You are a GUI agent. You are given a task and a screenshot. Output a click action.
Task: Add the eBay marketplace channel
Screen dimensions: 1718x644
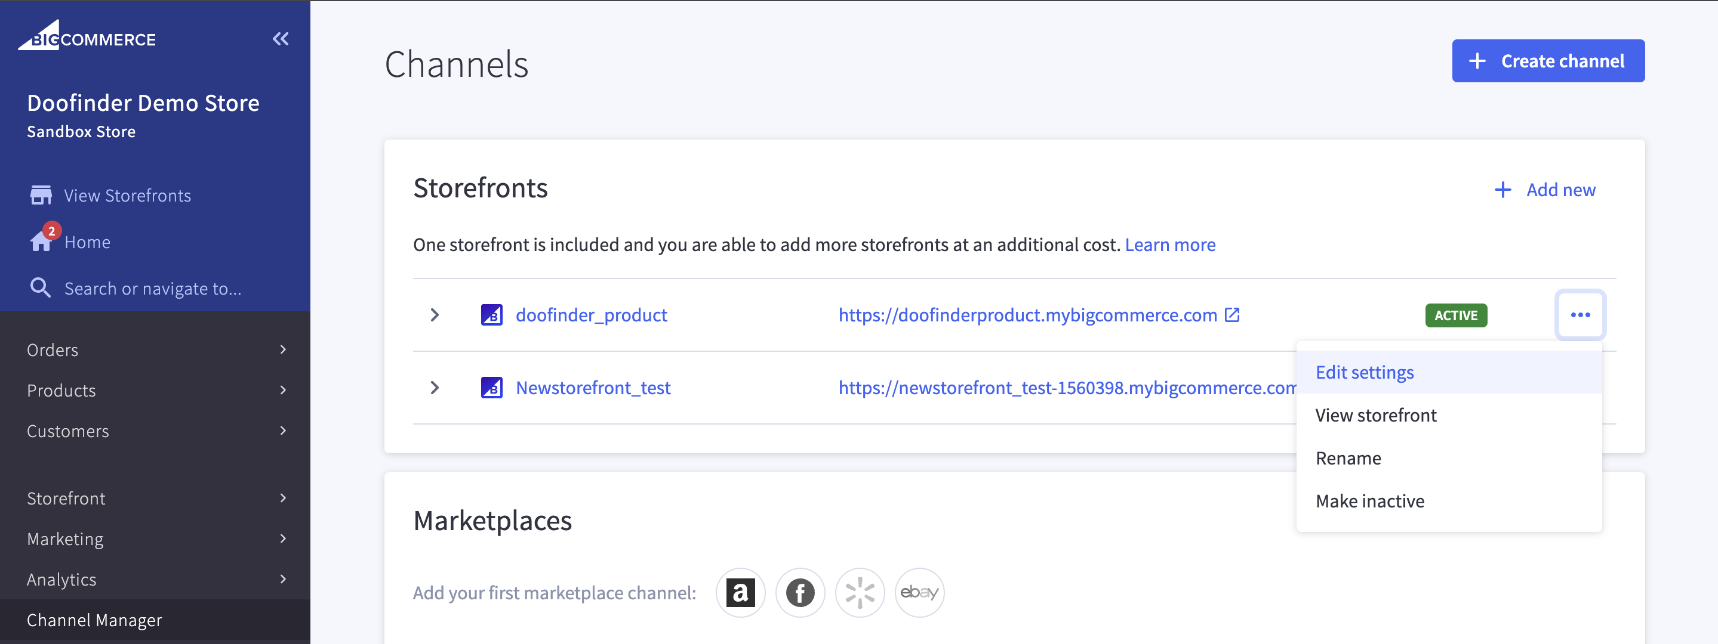(x=919, y=592)
